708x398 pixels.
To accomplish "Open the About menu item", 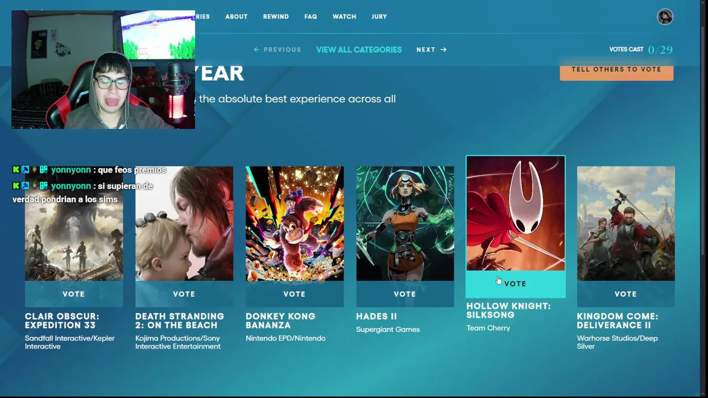I will (x=236, y=17).
